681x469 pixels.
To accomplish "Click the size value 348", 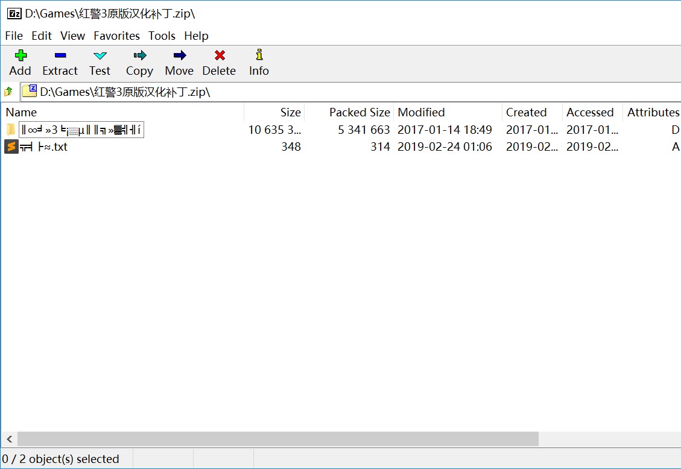I will (x=291, y=146).
